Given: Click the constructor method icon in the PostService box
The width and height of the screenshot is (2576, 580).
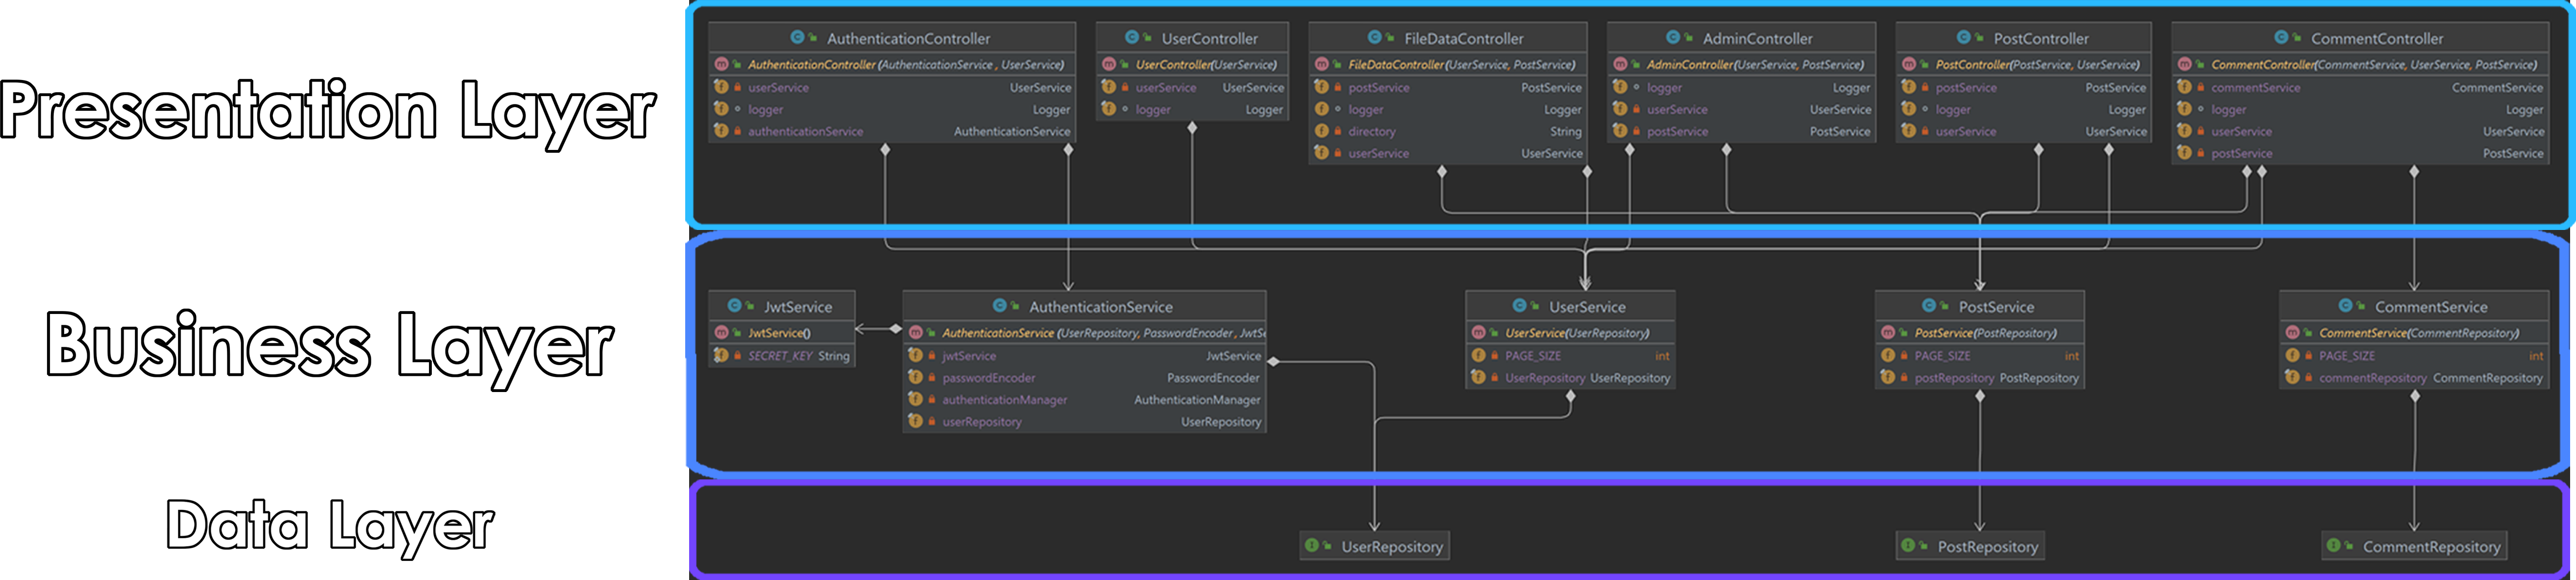Looking at the screenshot, I should point(1888,332).
